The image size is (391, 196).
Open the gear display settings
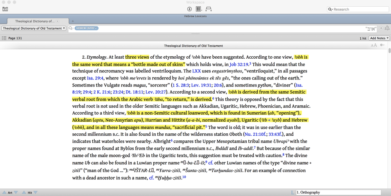pos(382,45)
